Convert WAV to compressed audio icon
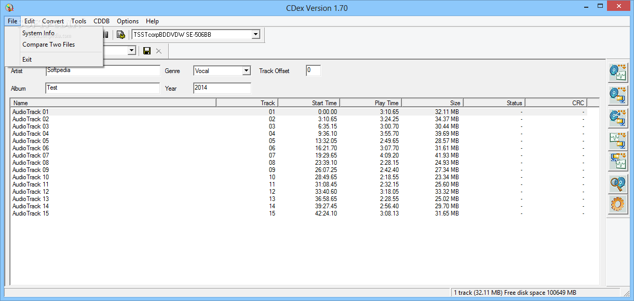The height and width of the screenshot is (301, 634). click(617, 141)
